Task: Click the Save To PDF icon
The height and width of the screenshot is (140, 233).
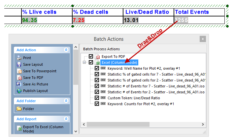Action: 19,78
